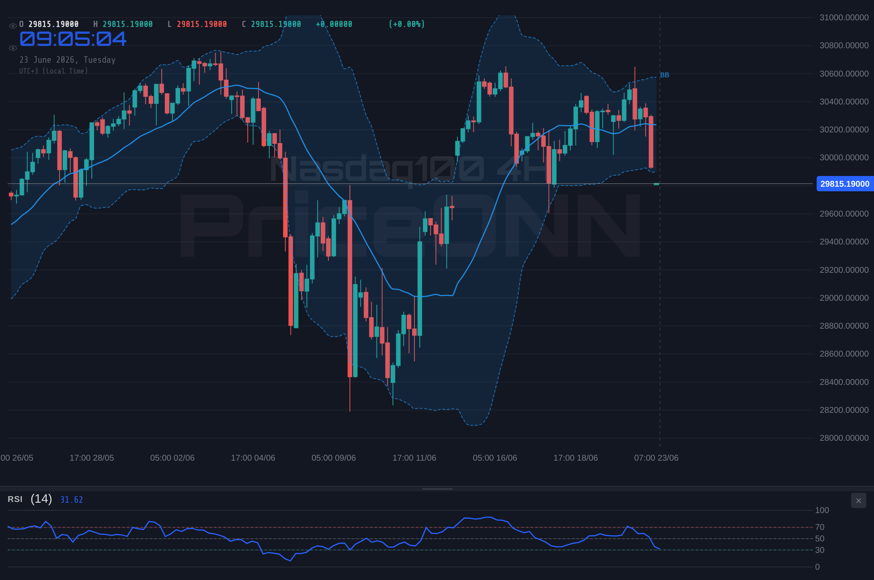Click the 07:00 23/06 time axis label

click(x=656, y=458)
